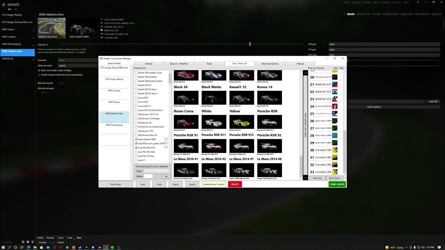Select the Kunos 14 skin thumbnail
The height and width of the screenshot is (250, 445).
point(269,98)
